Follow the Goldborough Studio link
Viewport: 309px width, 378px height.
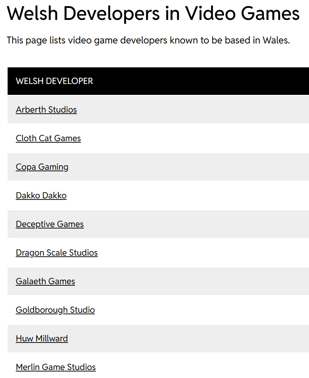tap(55, 310)
